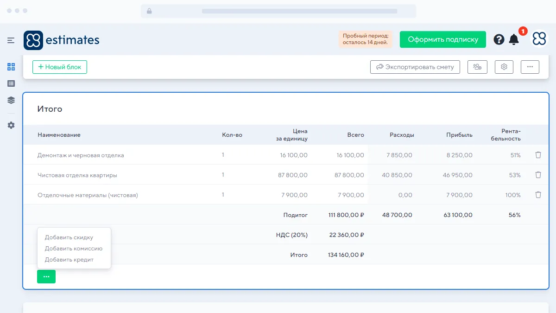Click the user access button in toolbar

pyautogui.click(x=477, y=67)
